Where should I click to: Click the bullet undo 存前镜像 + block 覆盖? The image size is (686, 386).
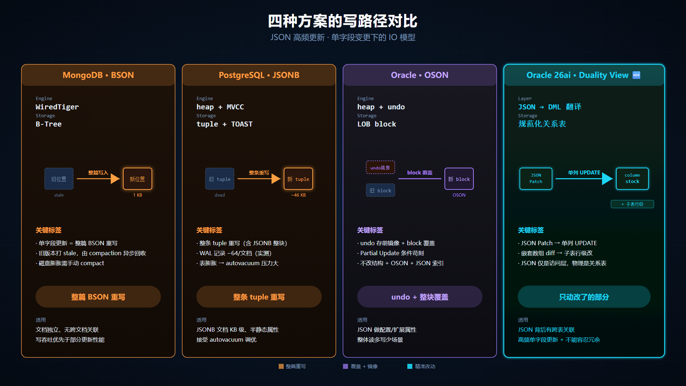396,243
